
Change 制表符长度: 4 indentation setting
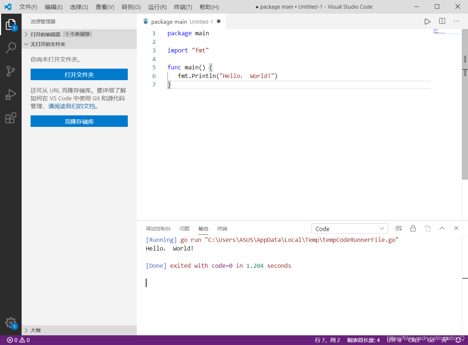(x=363, y=340)
